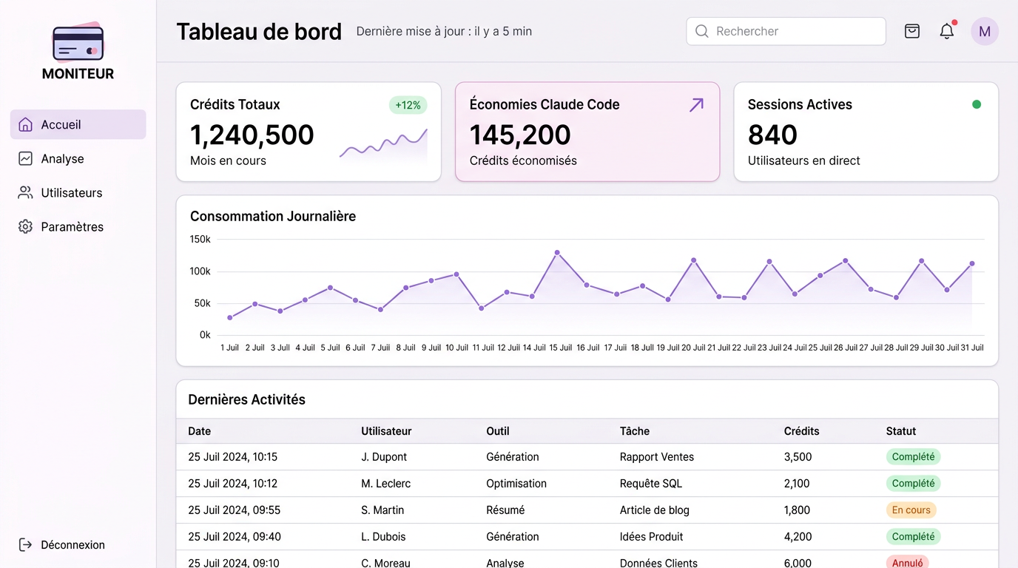
Task: Click the Tâche column header
Action: [x=635, y=431]
